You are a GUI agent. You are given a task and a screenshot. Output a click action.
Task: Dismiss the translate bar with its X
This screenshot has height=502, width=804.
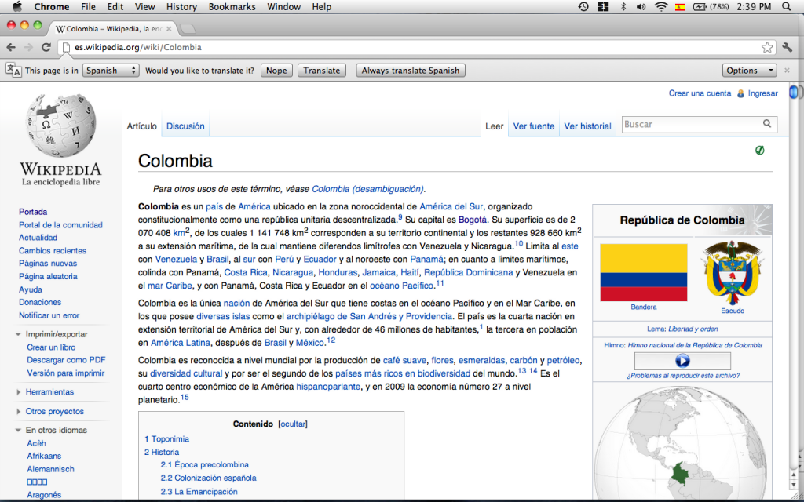[x=787, y=70]
